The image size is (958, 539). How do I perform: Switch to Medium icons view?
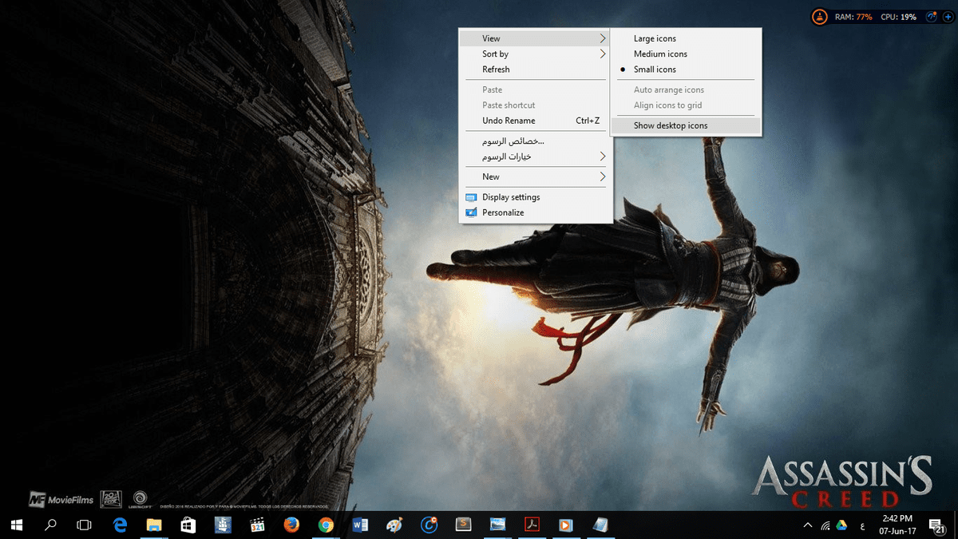pos(660,54)
